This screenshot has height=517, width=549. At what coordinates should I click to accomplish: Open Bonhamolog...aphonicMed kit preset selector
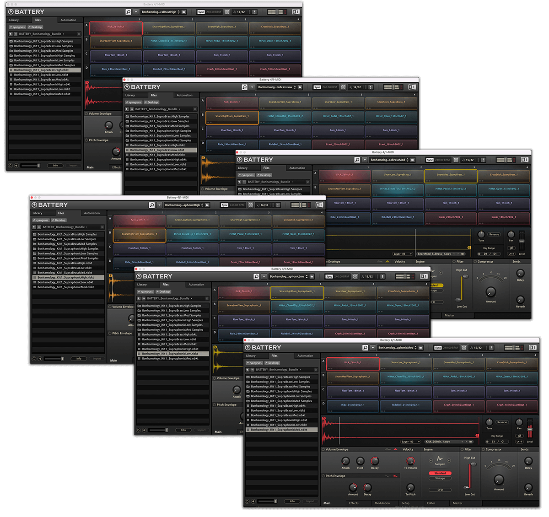[x=397, y=348]
